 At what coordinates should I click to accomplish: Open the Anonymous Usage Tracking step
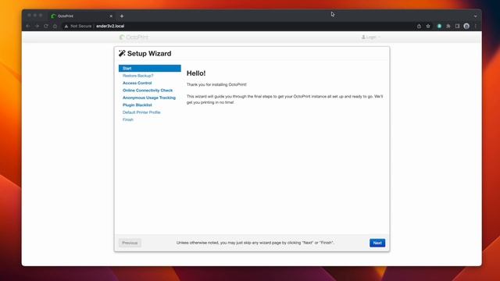[x=149, y=98]
